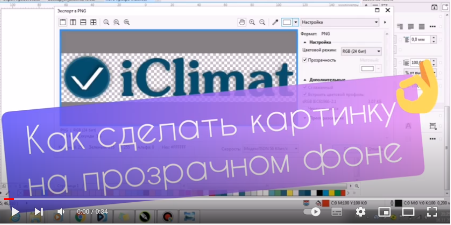Enter full screen mode
451x225 pixels.
(x=432, y=212)
